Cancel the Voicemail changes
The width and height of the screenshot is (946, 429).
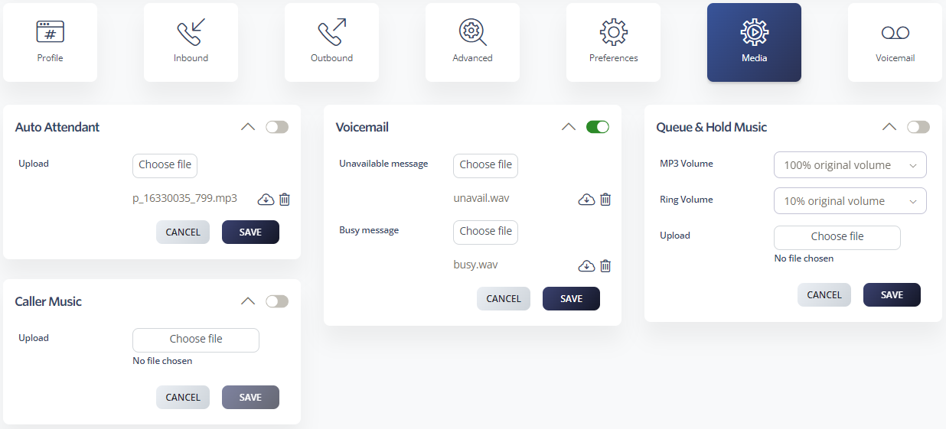pyautogui.click(x=504, y=299)
